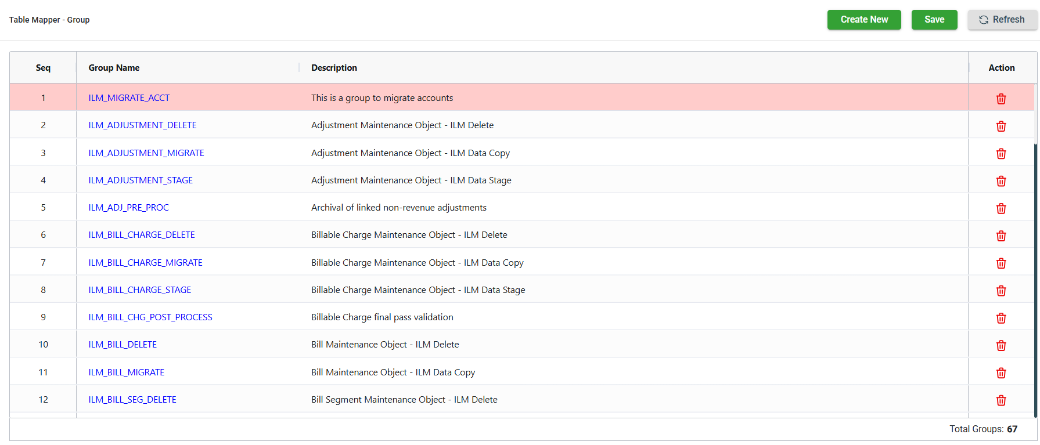Delete the ILM_ADJ_PRE_PROC group entry
Viewport: 1040px width, 445px height.
(x=1001, y=208)
